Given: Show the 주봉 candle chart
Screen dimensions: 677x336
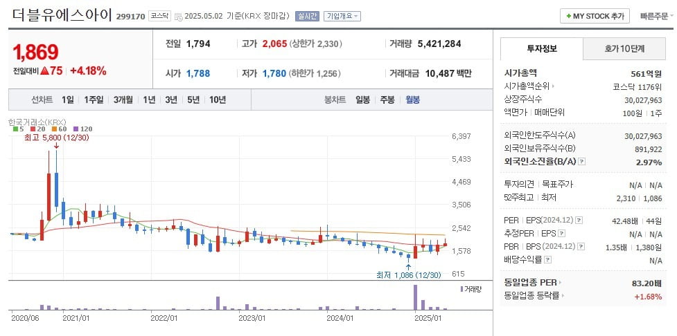Looking at the screenshot, I should pyautogui.click(x=387, y=100).
